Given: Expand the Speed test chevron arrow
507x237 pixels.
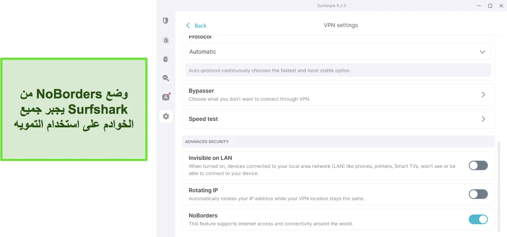Looking at the screenshot, I should click(483, 119).
